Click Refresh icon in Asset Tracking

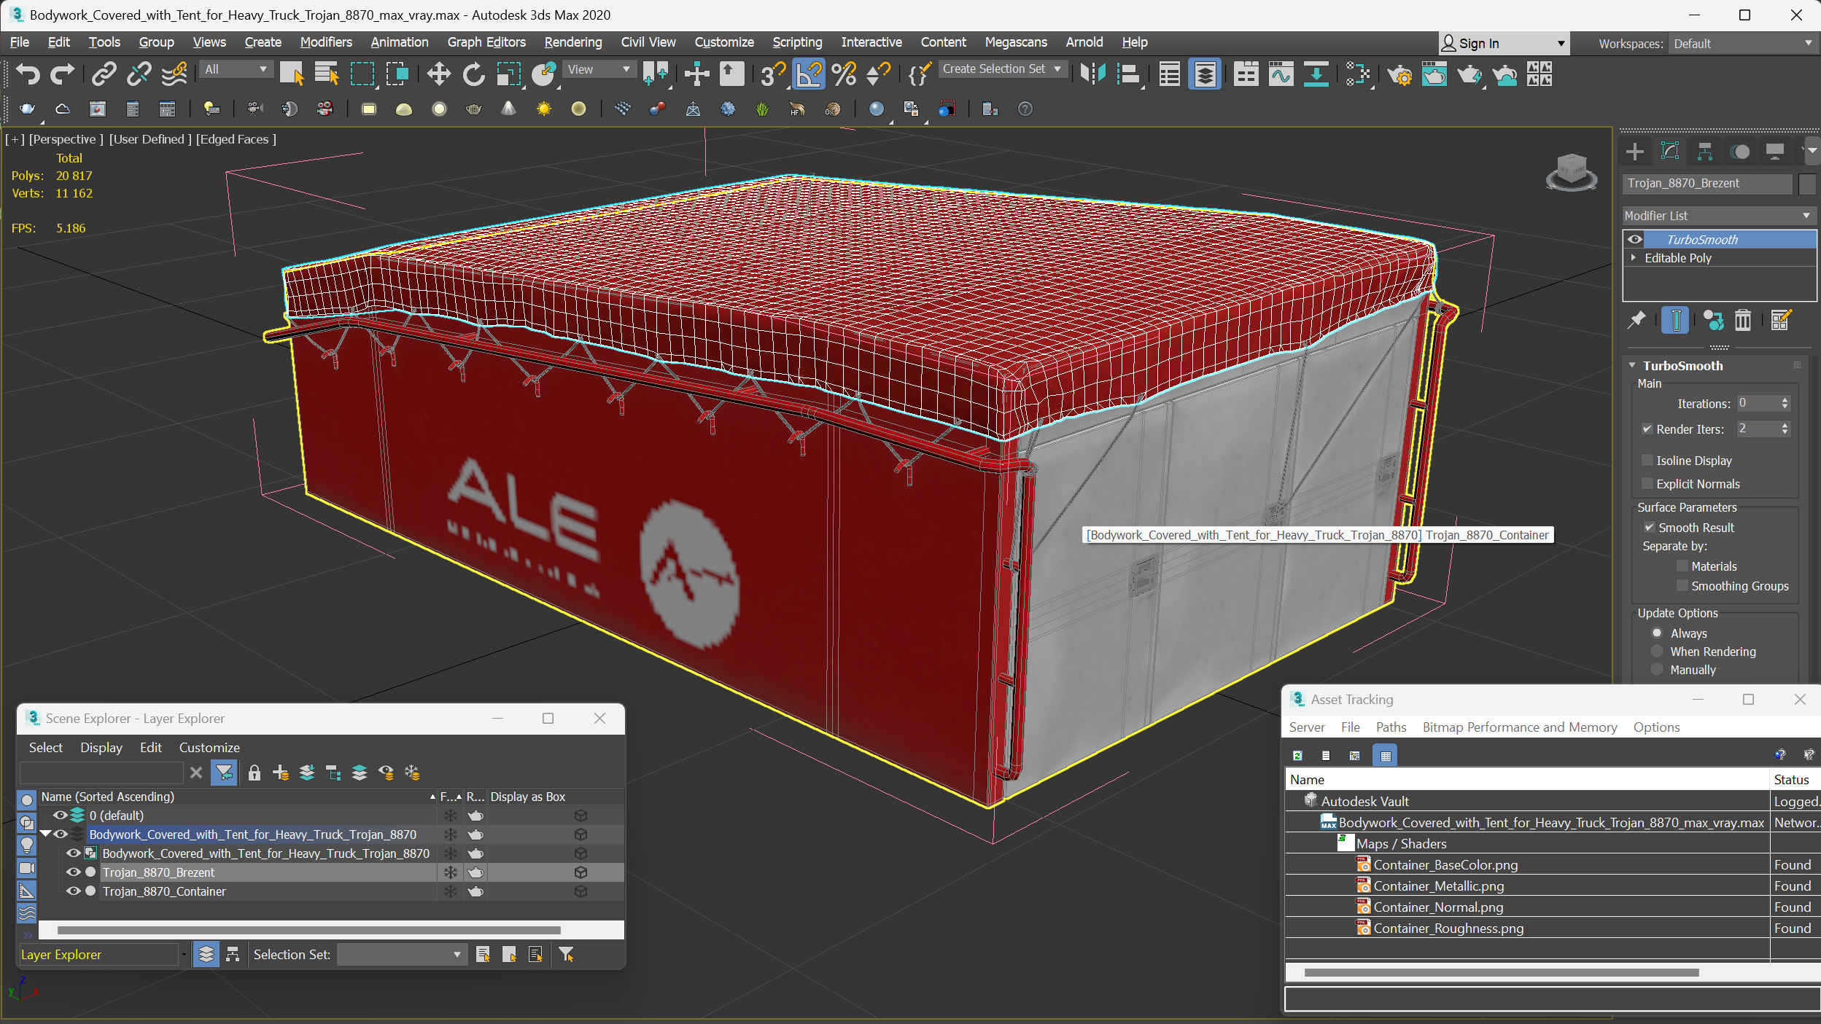pos(1297,756)
